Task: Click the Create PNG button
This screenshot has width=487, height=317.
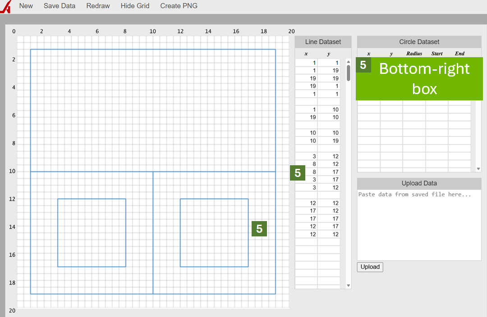Action: [179, 6]
